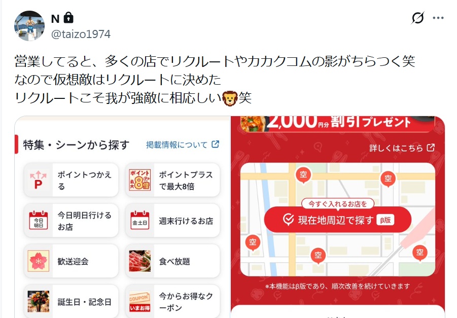Screen dimensions: 457x318
Task: Select the top-right 空 map pin
Action: [388, 179]
